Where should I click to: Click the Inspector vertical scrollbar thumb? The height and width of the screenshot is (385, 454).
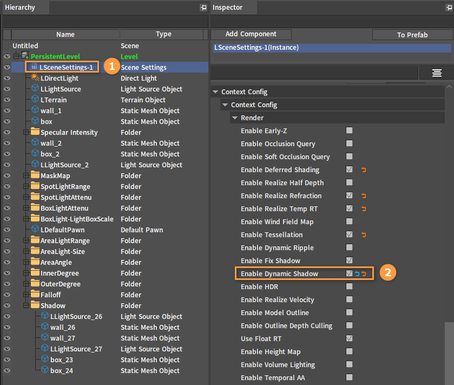coord(449,354)
